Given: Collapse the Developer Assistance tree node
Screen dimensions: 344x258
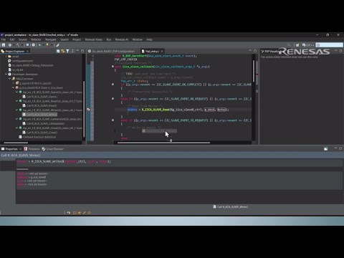Looking at the screenshot, I should (x=6, y=74).
